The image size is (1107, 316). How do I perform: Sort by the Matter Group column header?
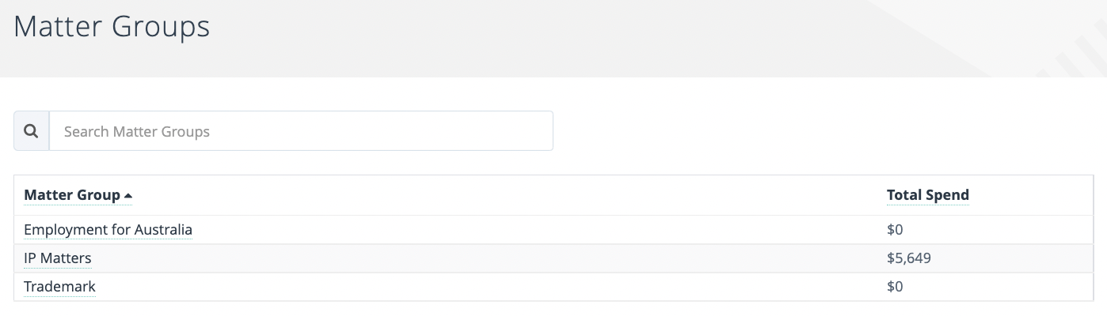point(72,195)
